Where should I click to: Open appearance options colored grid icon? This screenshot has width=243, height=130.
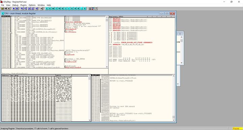pos(93,8)
